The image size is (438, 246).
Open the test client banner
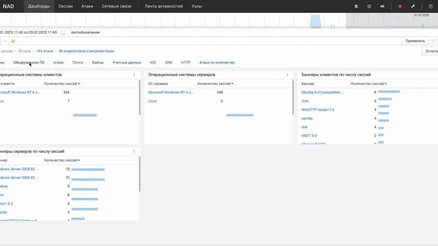(x=305, y=127)
